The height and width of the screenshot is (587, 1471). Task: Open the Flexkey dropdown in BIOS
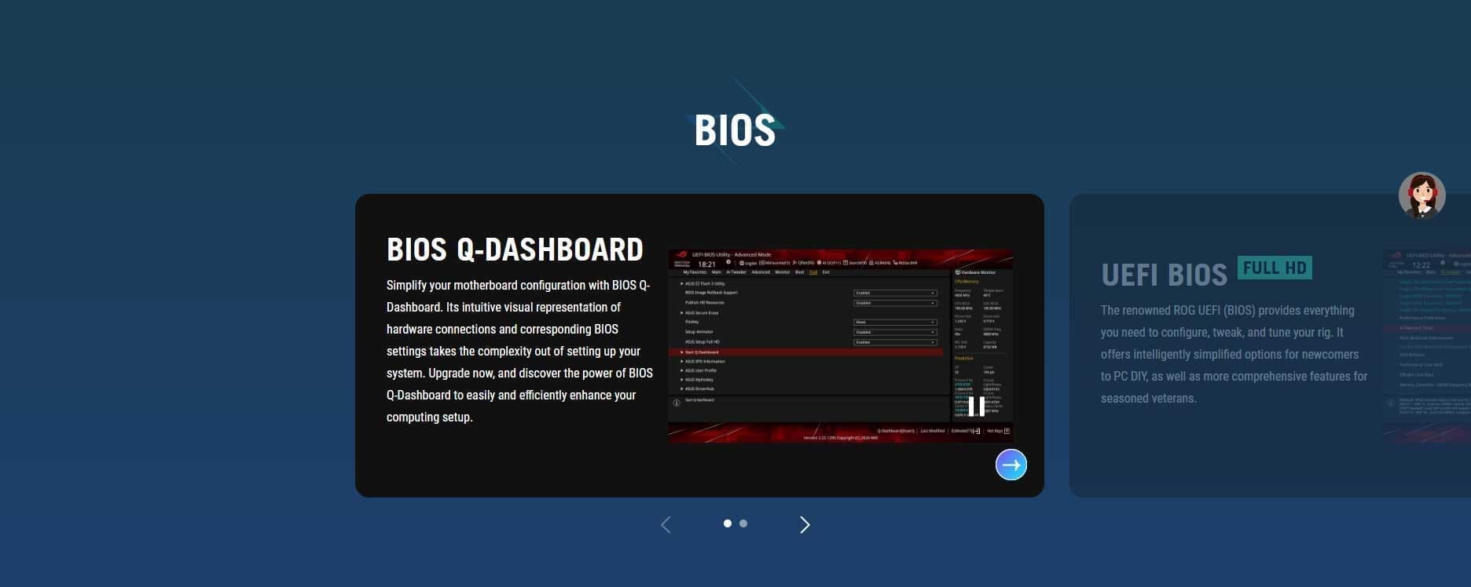(x=895, y=322)
